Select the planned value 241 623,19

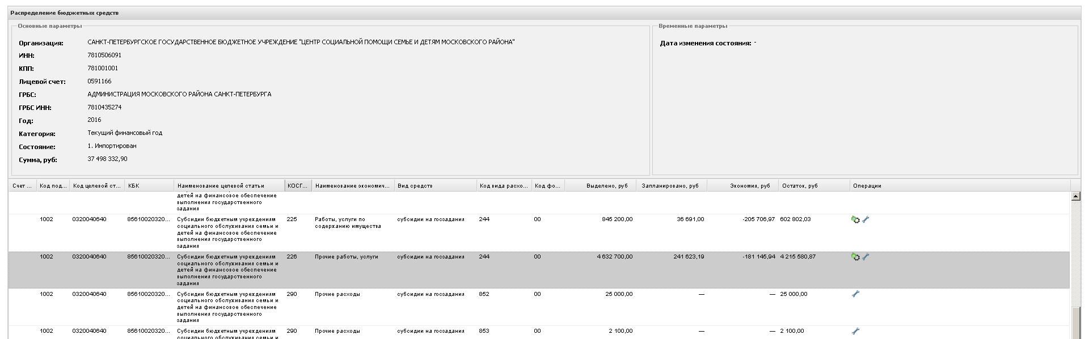(x=689, y=257)
